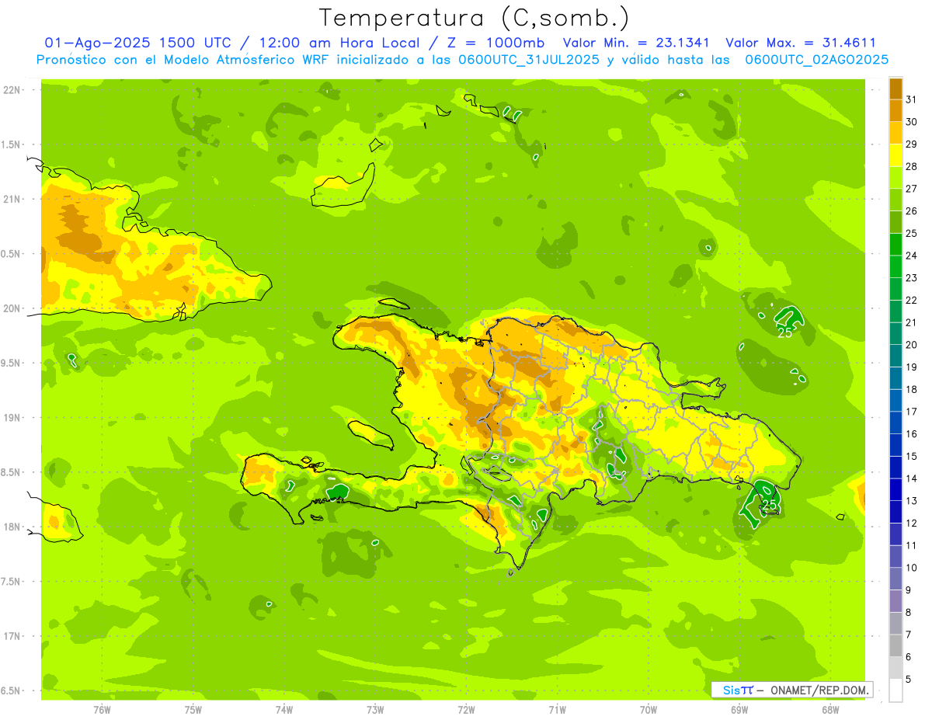Select the "0600UTC_31JUL2025" initialization time text
This screenshot has width=932, height=720.
click(x=529, y=60)
